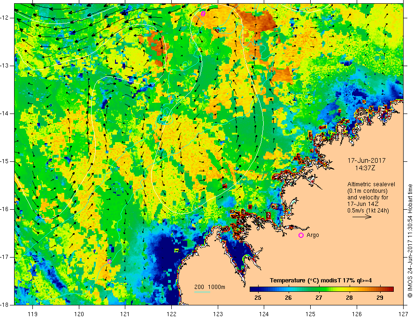
Task: Click the latitude axis label '-15'
Action: pos(5,161)
